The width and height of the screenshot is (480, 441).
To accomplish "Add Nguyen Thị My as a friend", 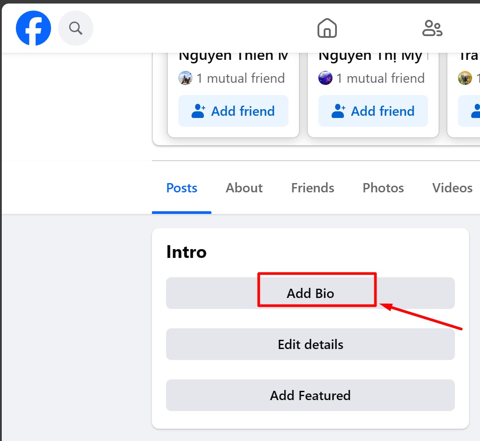I will 373,111.
